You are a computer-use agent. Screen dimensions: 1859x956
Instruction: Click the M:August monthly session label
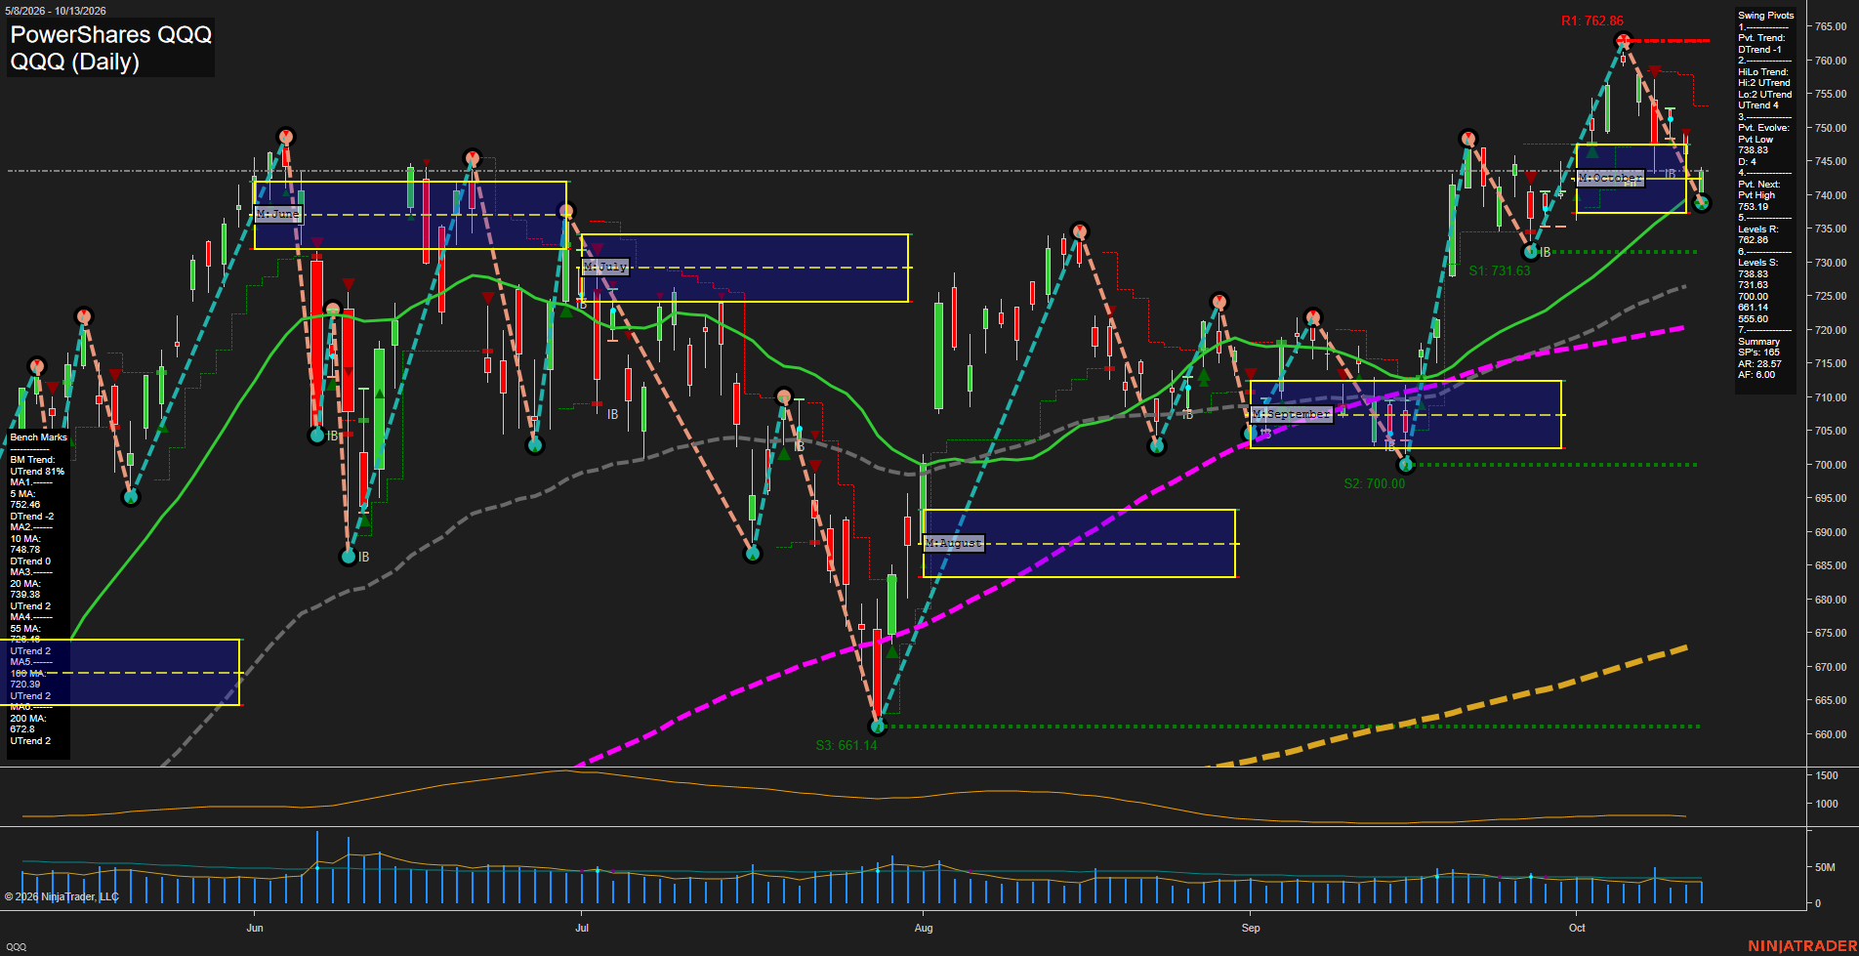(954, 543)
